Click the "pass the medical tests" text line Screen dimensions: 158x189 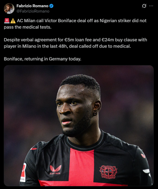point(28,27)
